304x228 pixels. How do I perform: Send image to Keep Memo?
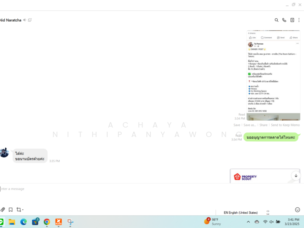click(x=285, y=125)
